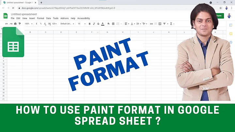Bookmark page with star icon
Viewport: 235px width, 132px height.
pos(220,8)
